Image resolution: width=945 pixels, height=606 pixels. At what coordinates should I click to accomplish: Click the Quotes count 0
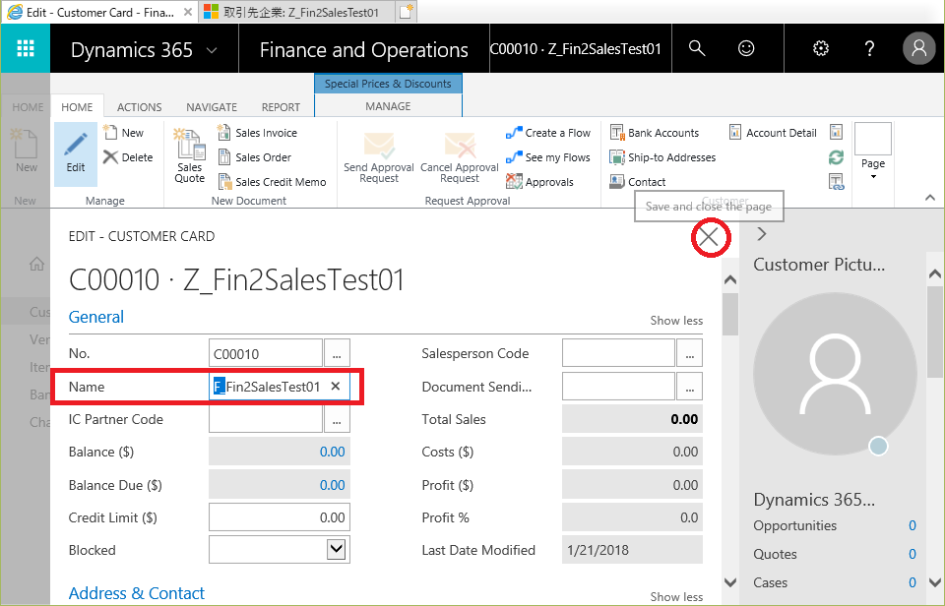(913, 554)
